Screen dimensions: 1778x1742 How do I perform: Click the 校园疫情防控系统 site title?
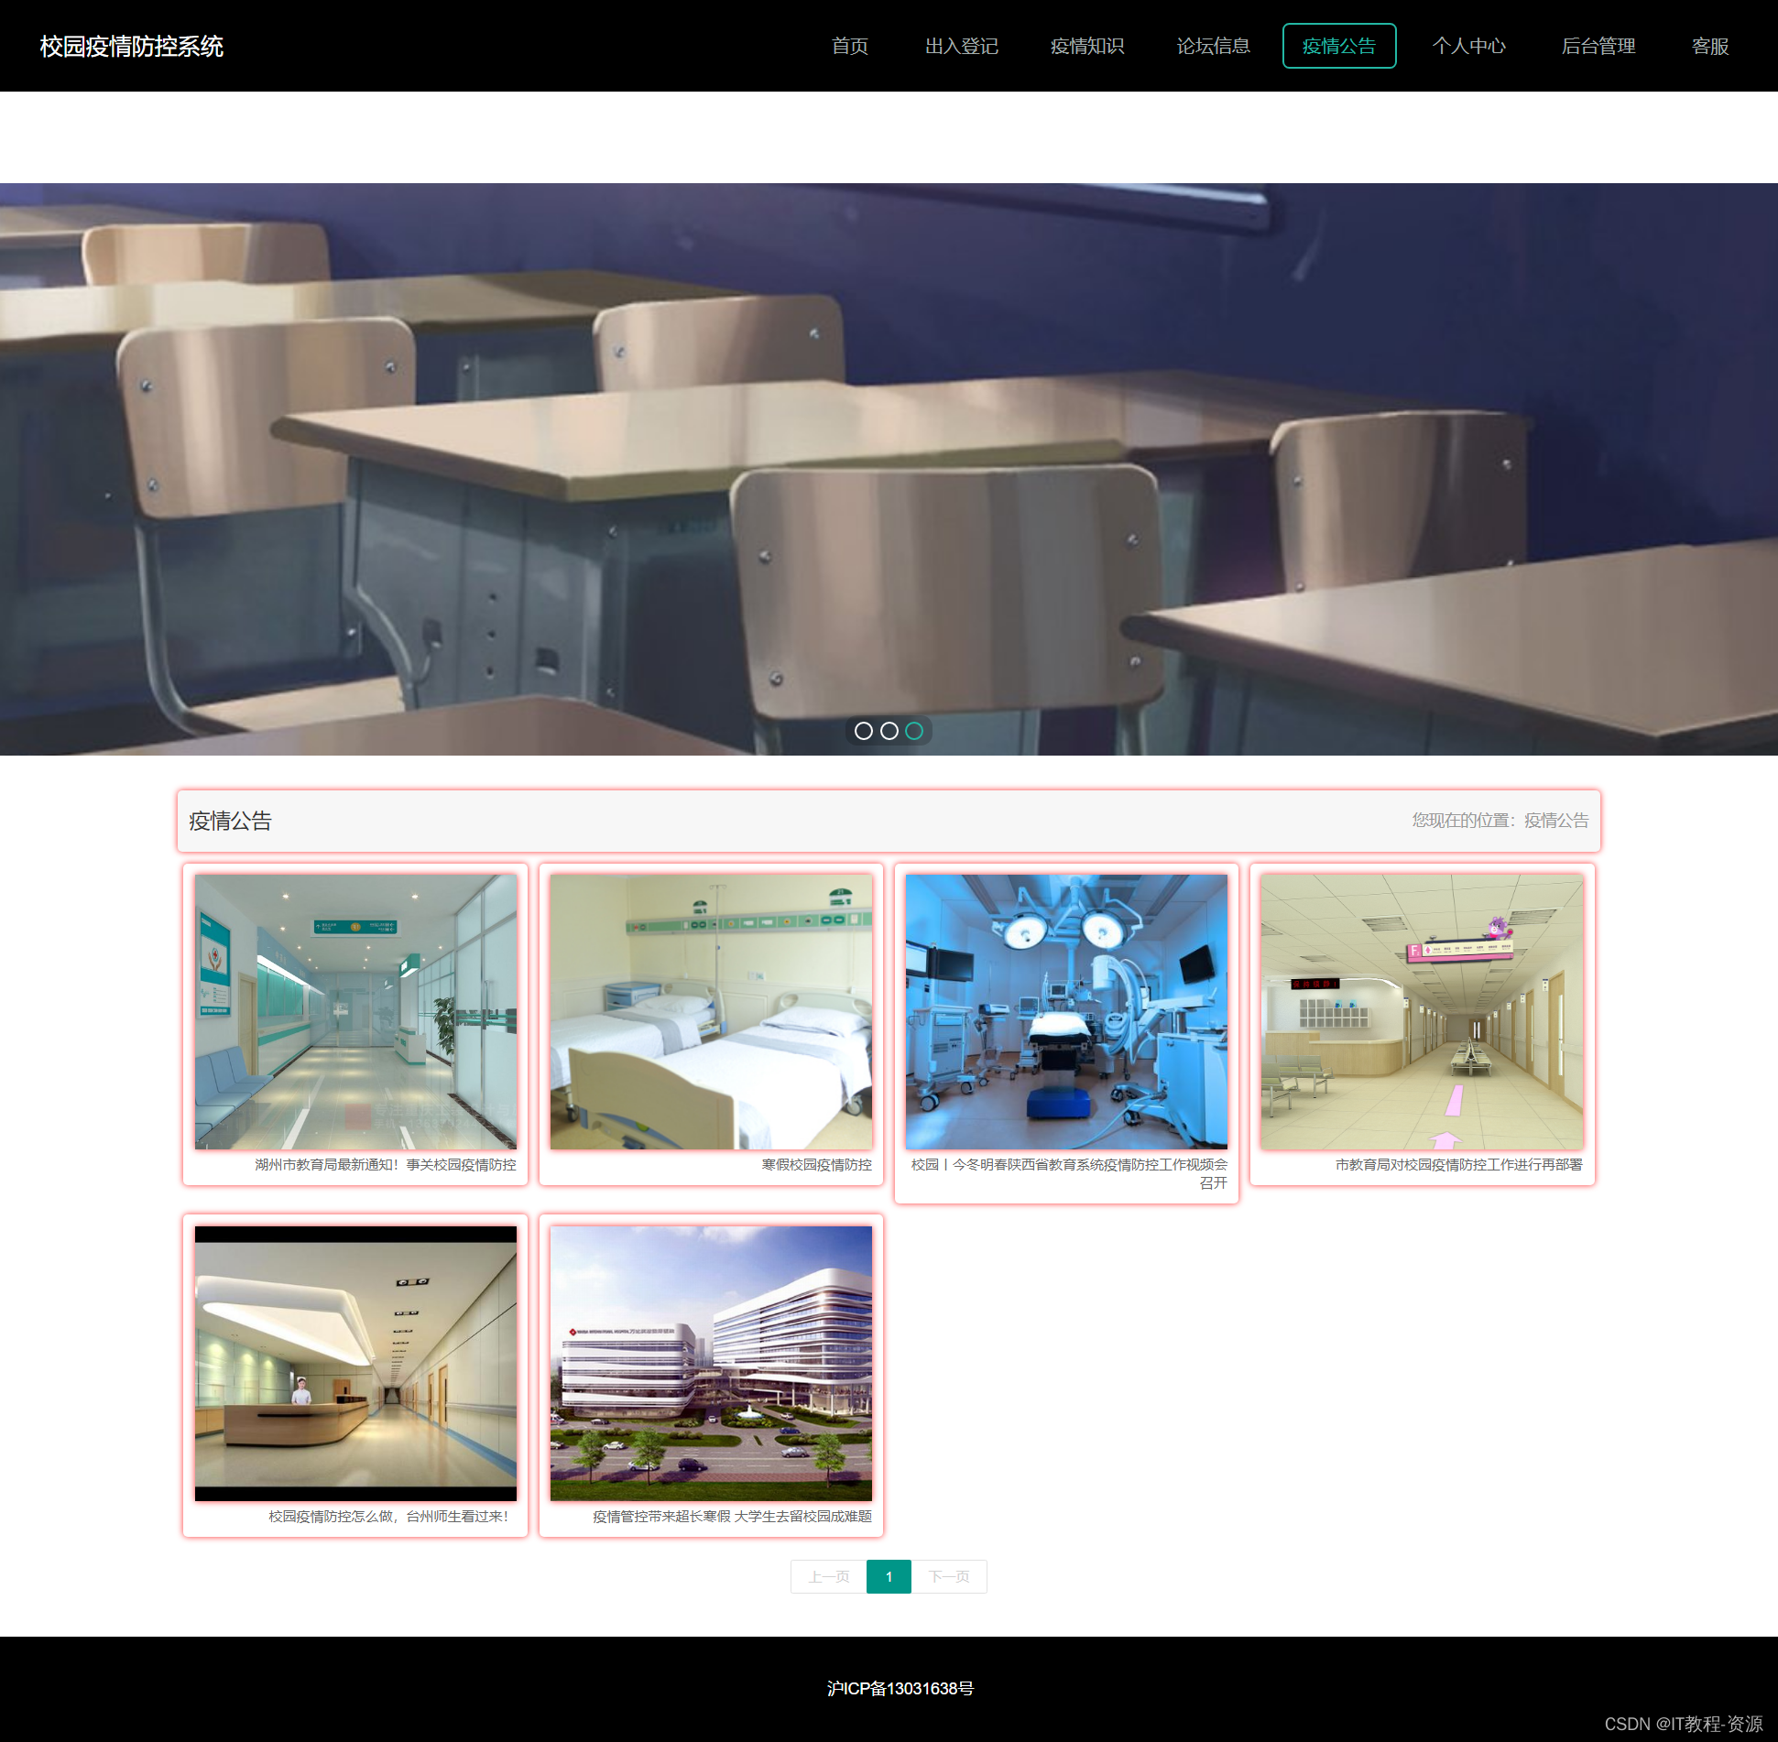[132, 46]
